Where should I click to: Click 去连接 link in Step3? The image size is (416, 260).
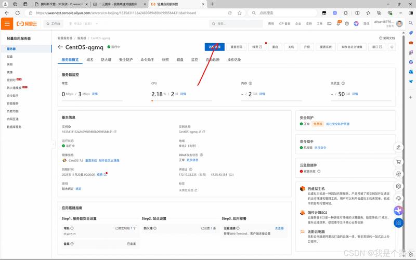tap(279, 228)
